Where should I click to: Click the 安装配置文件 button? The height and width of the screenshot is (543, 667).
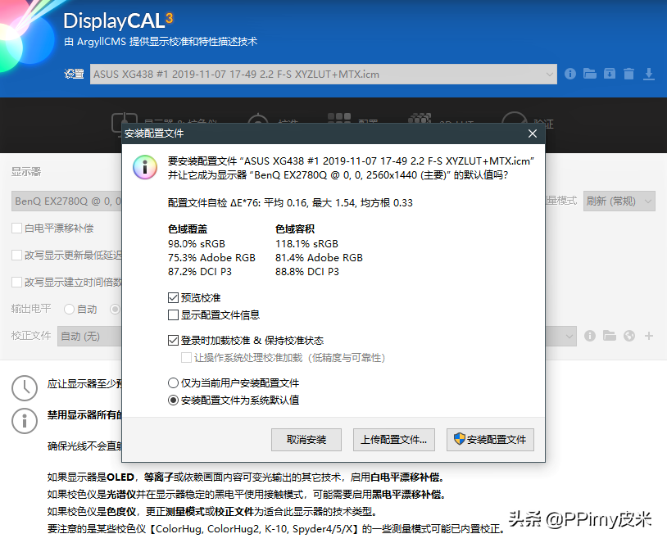490,440
